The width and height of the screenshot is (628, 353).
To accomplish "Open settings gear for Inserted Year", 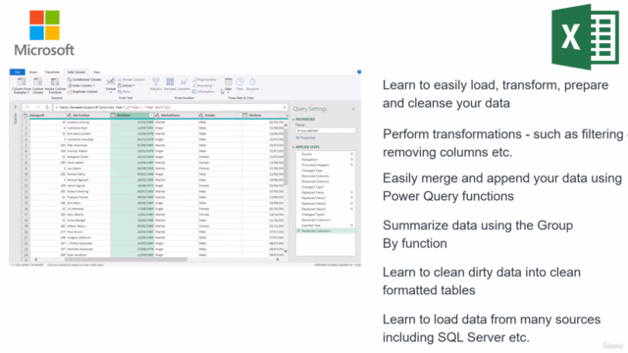I will pyautogui.click(x=352, y=226).
